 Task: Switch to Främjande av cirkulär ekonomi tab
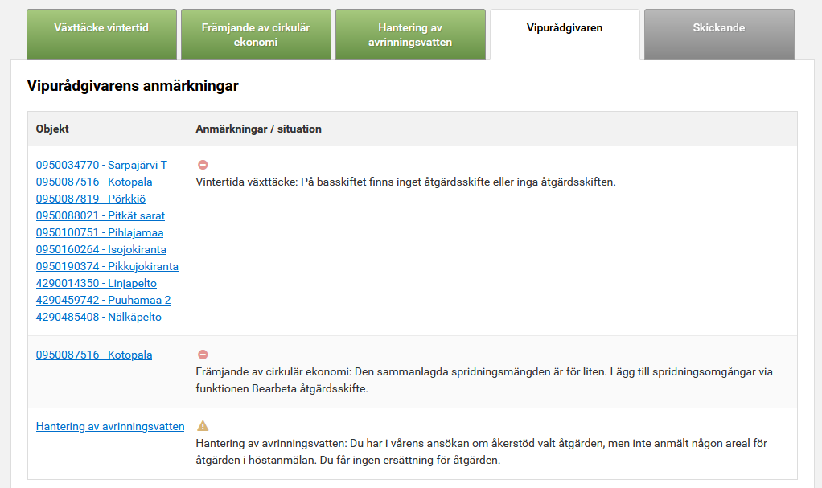pos(255,34)
